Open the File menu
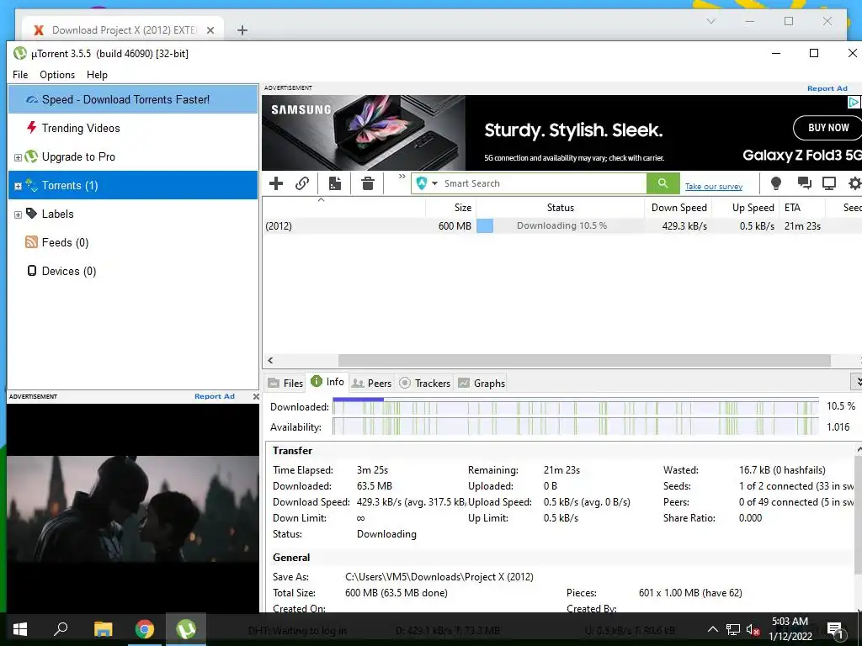The width and height of the screenshot is (862, 646). [20, 75]
